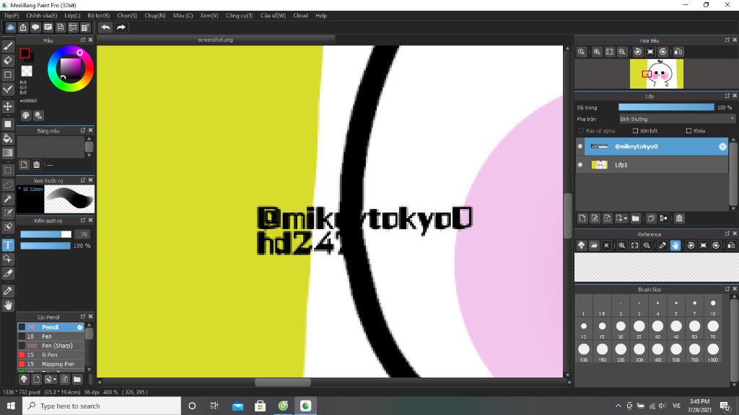Click the Undo arrow in toolbar
The height and width of the screenshot is (415, 739).
[105, 27]
